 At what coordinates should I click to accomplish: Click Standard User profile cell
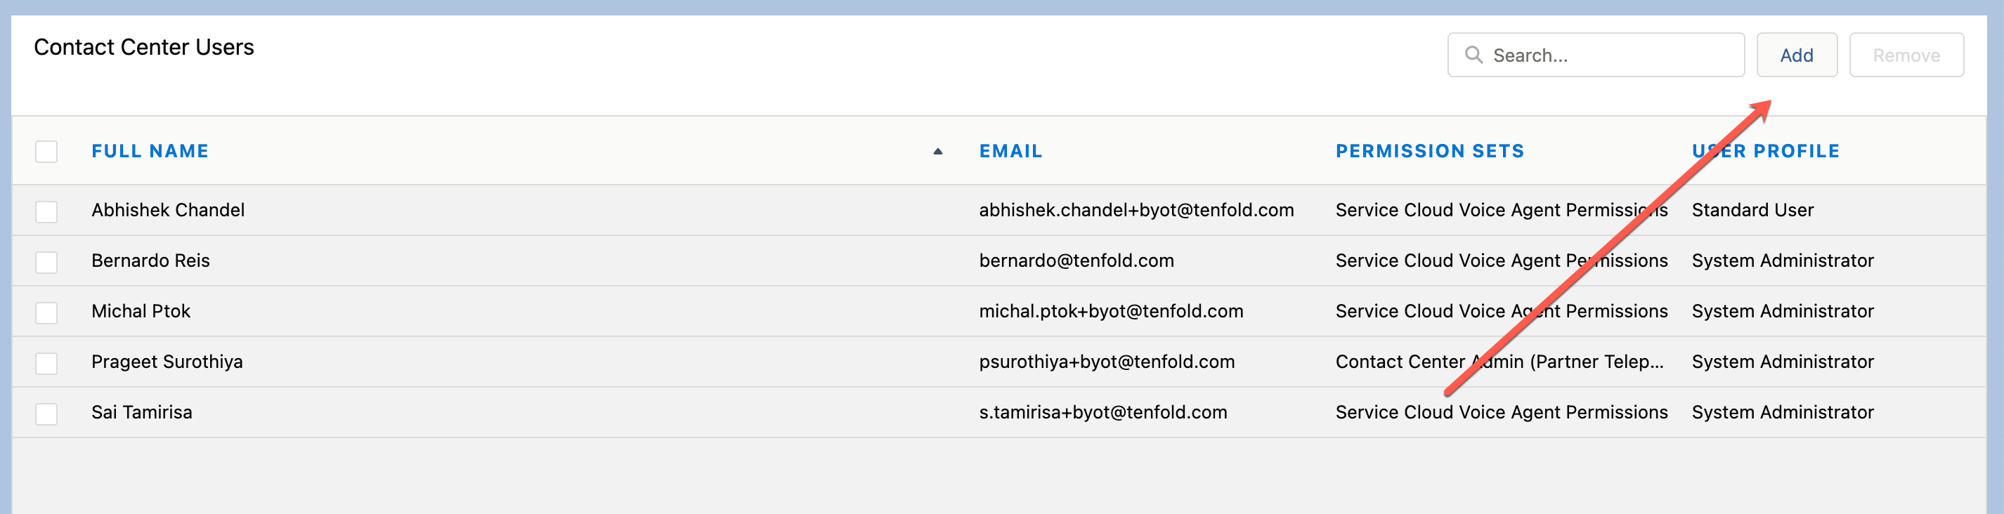point(1752,210)
